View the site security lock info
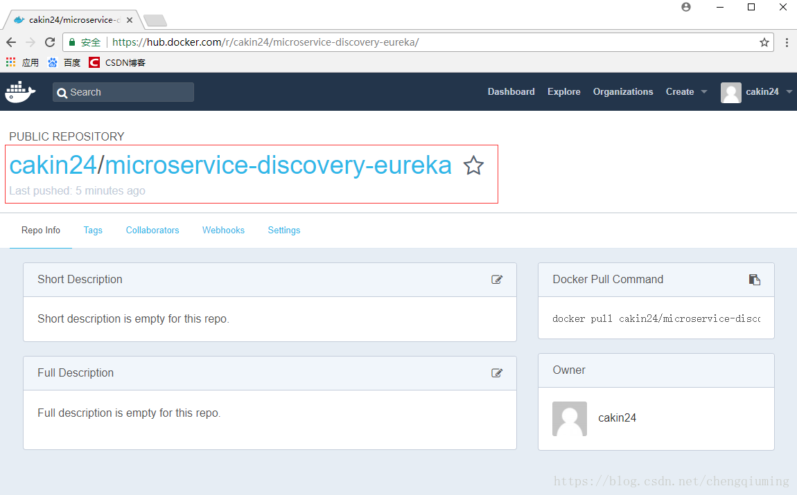This screenshot has width=797, height=495. (x=72, y=42)
